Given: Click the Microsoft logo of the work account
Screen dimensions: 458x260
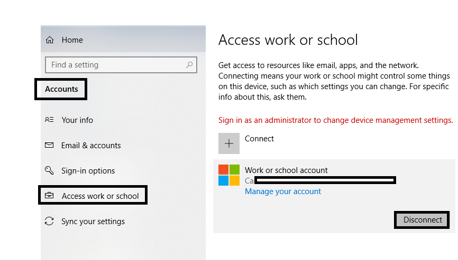Looking at the screenshot, I should [x=229, y=175].
